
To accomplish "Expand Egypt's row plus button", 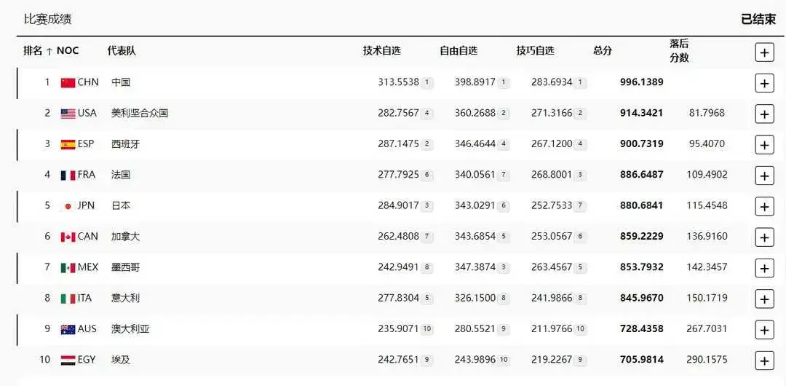I will pos(764,361).
